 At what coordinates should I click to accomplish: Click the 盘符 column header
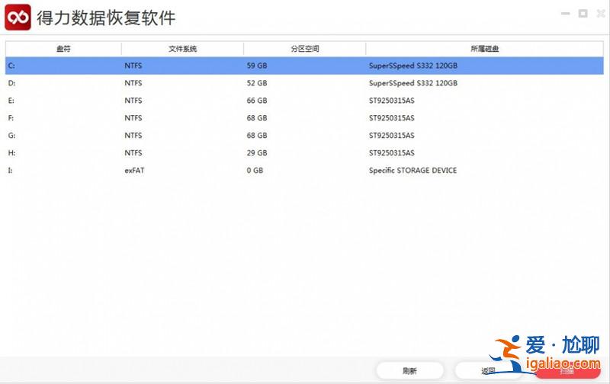(x=63, y=49)
